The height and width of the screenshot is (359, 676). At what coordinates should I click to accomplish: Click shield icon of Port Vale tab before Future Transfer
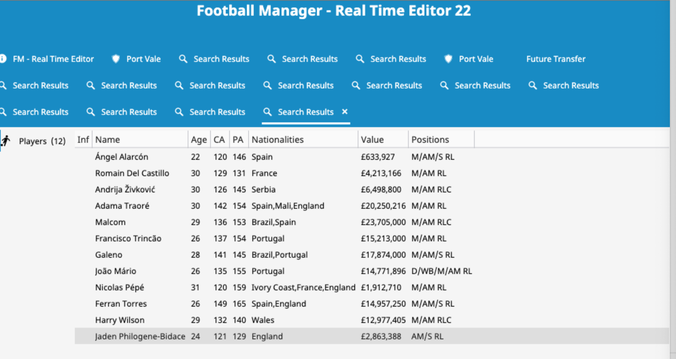tap(448, 59)
